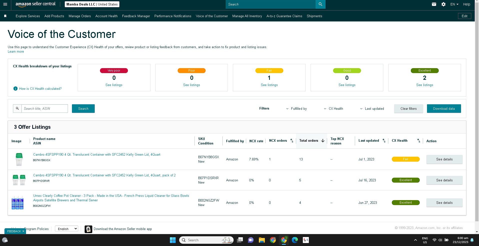The height and width of the screenshot is (246, 479).
Task: Click the Cambro pack of 2 thumbnail
Action: [x=19, y=180]
